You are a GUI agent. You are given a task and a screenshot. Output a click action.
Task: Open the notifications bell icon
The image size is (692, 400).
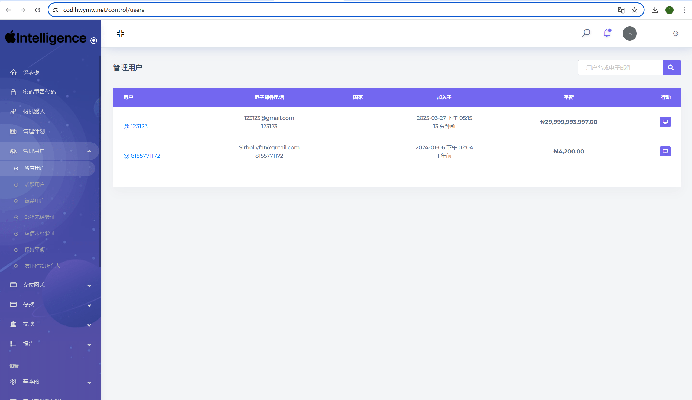tap(607, 33)
